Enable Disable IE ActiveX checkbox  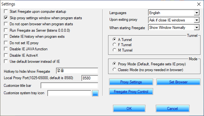coord(6,55)
